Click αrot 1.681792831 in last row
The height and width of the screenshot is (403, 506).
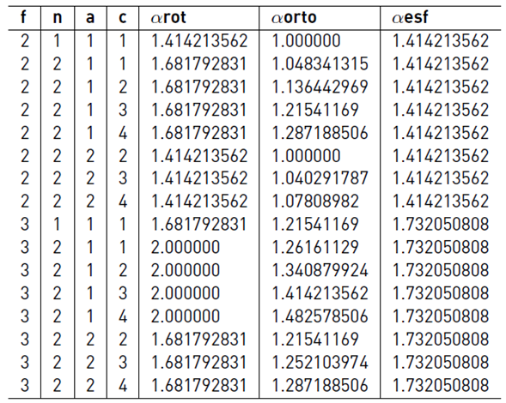coord(199,385)
